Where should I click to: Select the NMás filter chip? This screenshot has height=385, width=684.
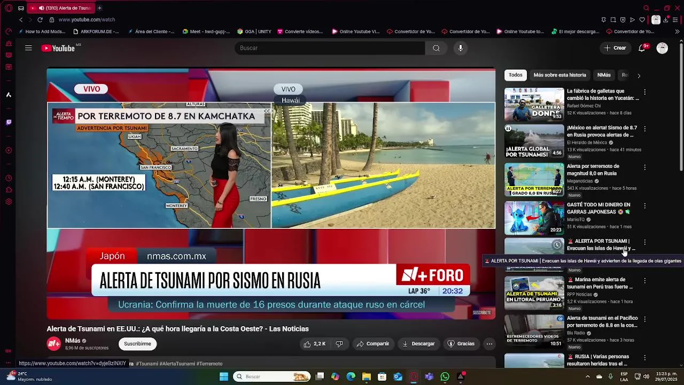click(x=604, y=75)
